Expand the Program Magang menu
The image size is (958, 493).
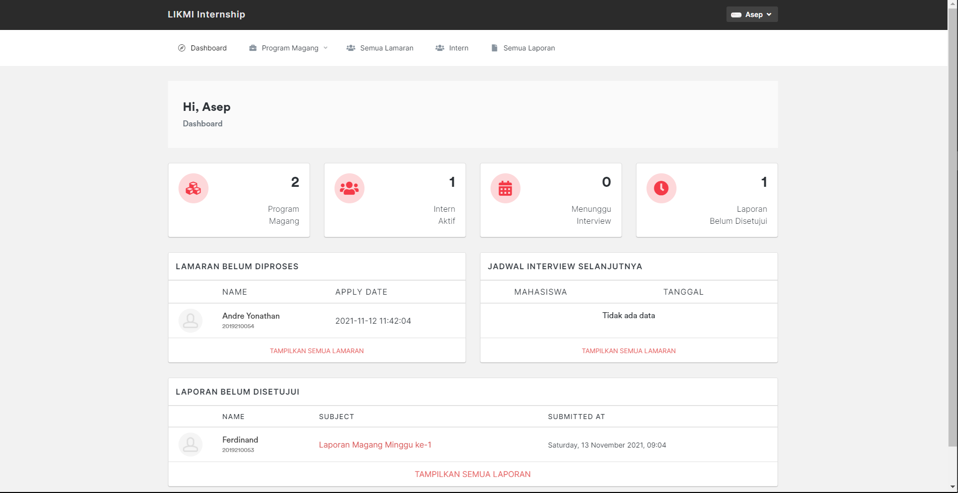point(288,48)
